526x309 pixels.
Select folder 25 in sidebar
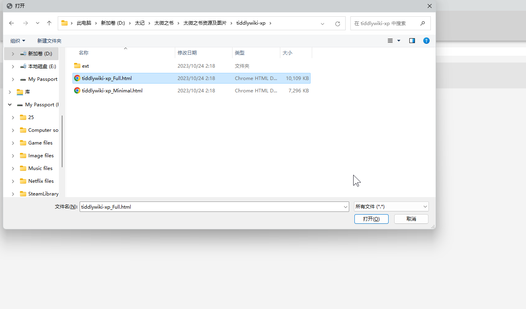(x=31, y=117)
